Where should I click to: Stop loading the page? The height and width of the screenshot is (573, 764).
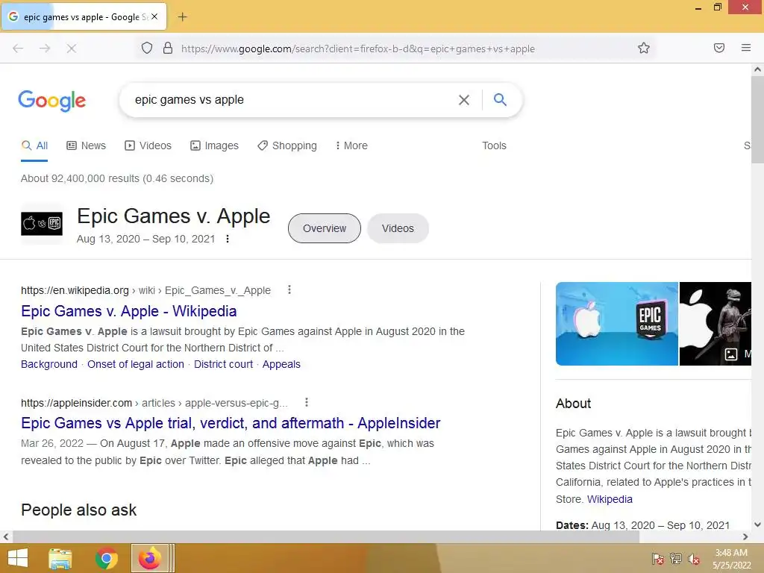72,48
